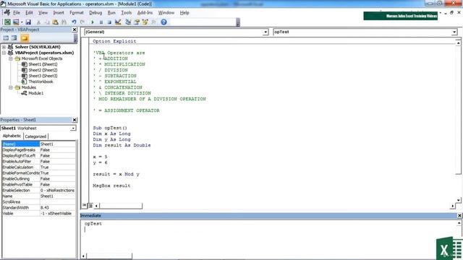
Task: Open the Sheet1 Worksheet object dropdown in Properties
Action: [73, 129]
